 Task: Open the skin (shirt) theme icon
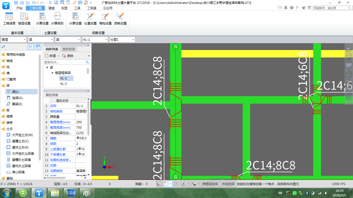(x=304, y=8)
